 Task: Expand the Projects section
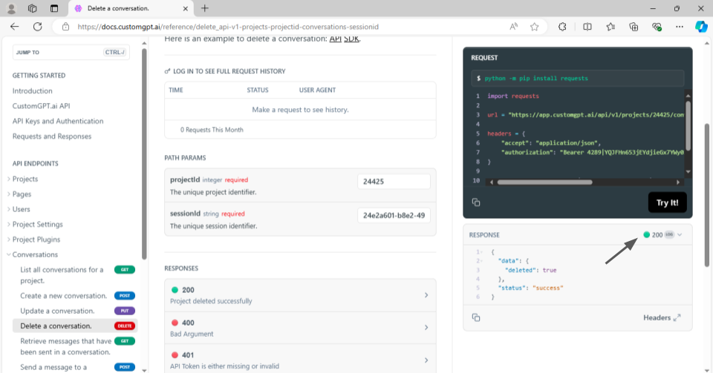pyautogui.click(x=25, y=179)
